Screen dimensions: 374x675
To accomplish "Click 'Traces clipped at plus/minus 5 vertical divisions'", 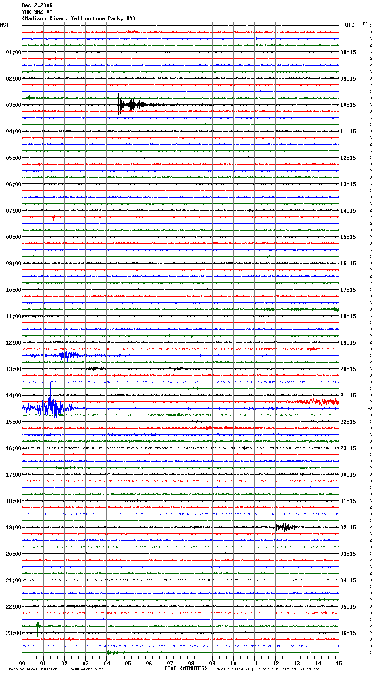I will coord(266,669).
